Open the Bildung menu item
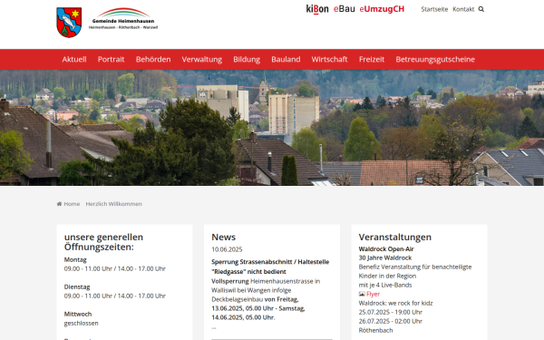 [x=247, y=59]
